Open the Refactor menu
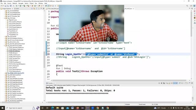Viewport: 196px width, 110px height. tap(15, 3)
